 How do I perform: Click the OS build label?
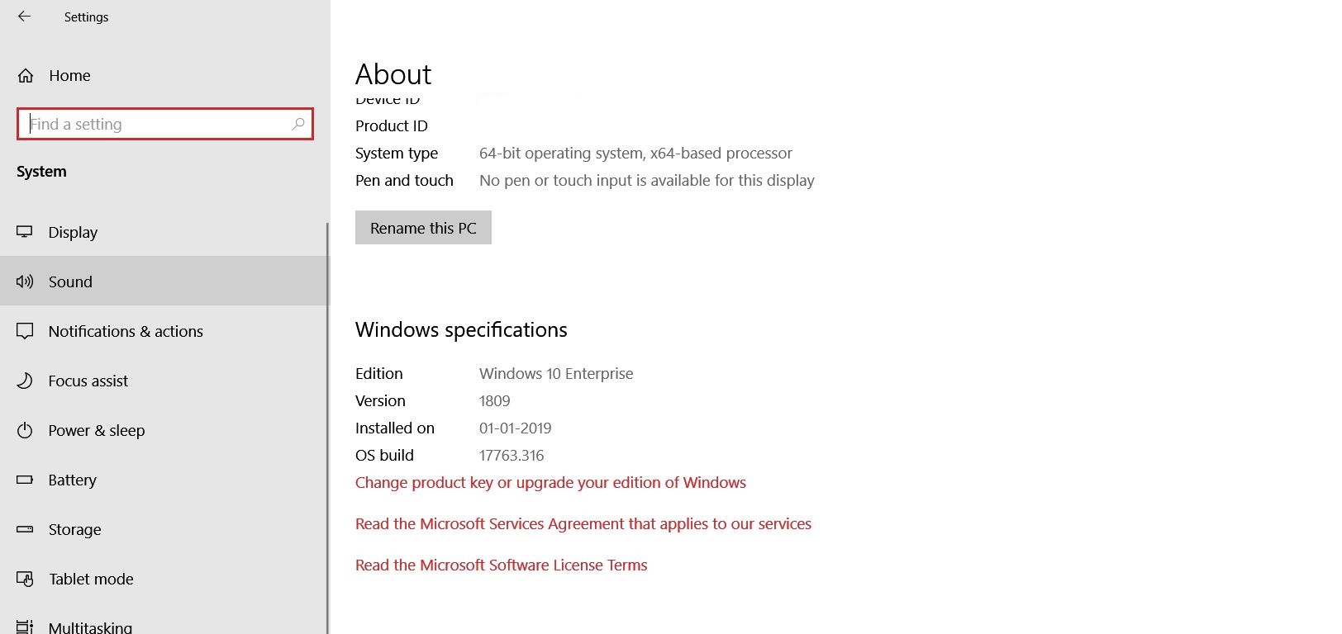384,456
